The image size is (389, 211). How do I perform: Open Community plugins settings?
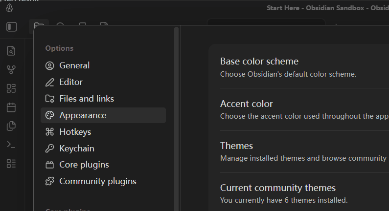click(98, 181)
